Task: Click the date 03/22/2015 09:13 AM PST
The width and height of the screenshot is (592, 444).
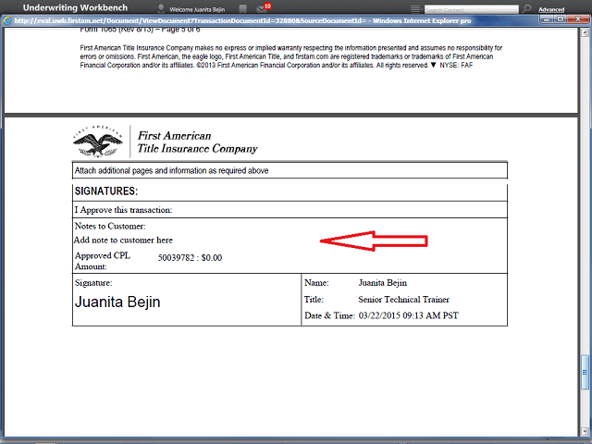Action: point(409,315)
